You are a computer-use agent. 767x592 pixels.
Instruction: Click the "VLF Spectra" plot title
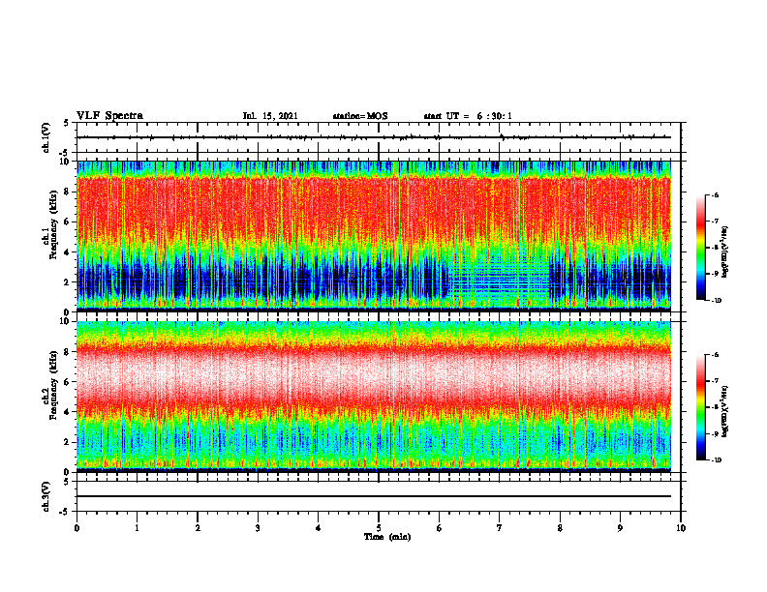[x=109, y=116]
